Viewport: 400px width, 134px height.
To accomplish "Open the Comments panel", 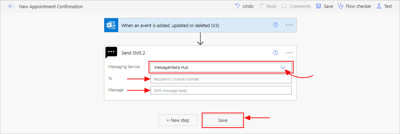I will point(296,6).
